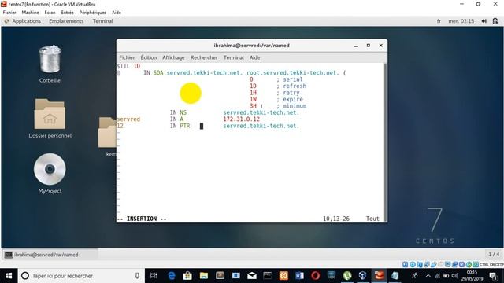Open Microsoft Store from taskbar
The height and width of the screenshot is (283, 504).
[187, 276]
